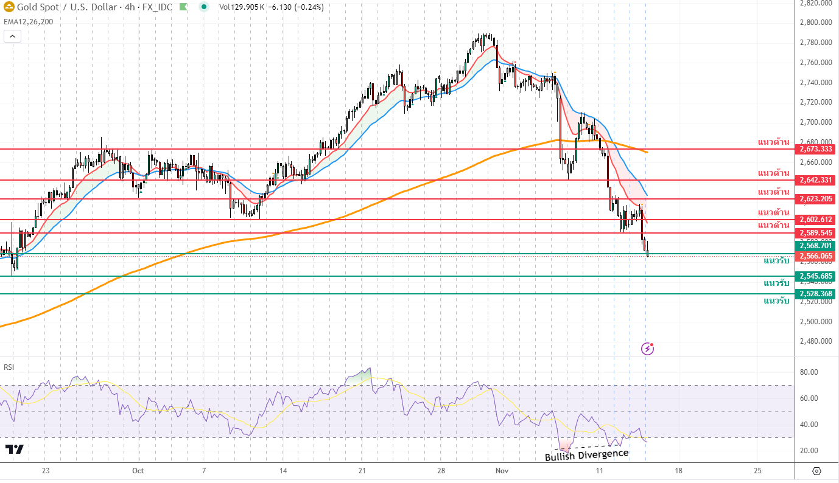Click the แนวต้าน label above 2,673.333
The height and width of the screenshot is (483, 839).
tap(773, 142)
